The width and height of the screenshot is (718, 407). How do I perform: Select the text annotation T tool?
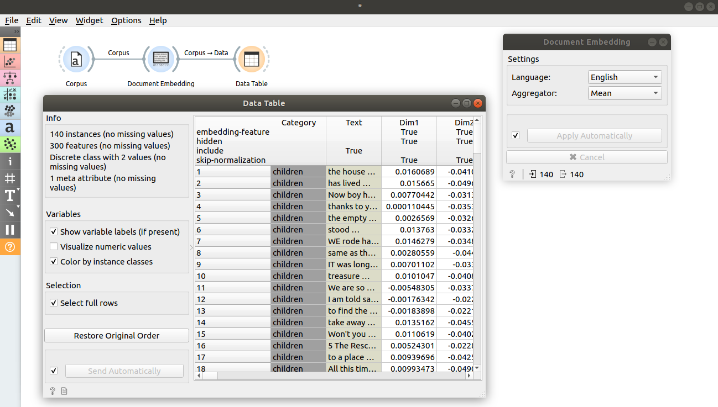point(10,195)
